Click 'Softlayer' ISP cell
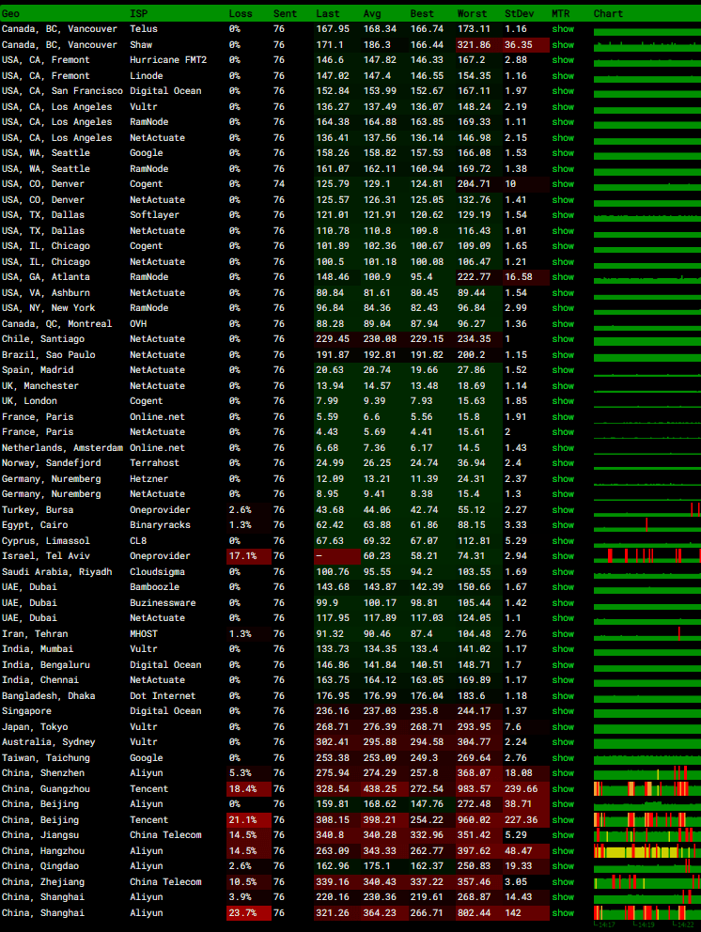 tap(155, 215)
